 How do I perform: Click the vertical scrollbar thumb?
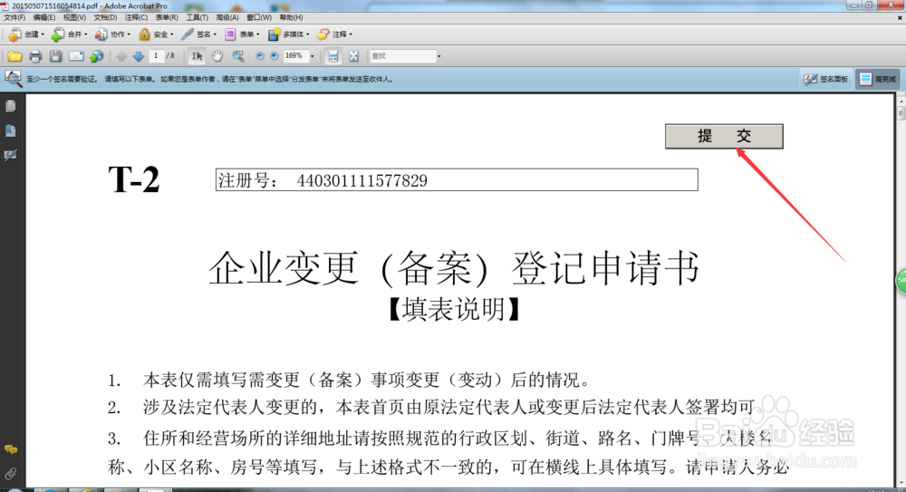tap(901, 112)
